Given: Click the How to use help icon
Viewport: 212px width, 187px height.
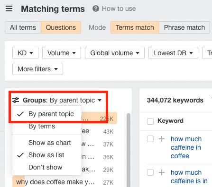Looking at the screenshot, I should pyautogui.click(x=96, y=8).
